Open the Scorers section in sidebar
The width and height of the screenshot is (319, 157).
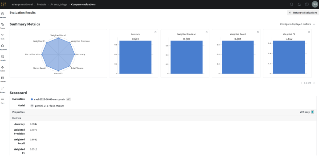[x=3, y=89]
